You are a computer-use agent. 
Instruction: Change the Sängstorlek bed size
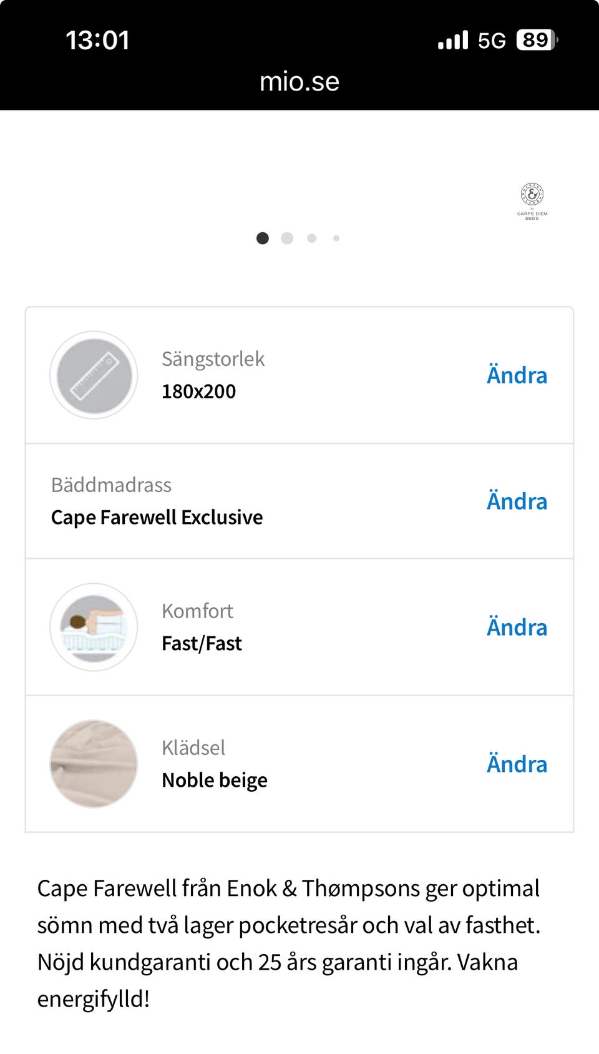coord(517,375)
